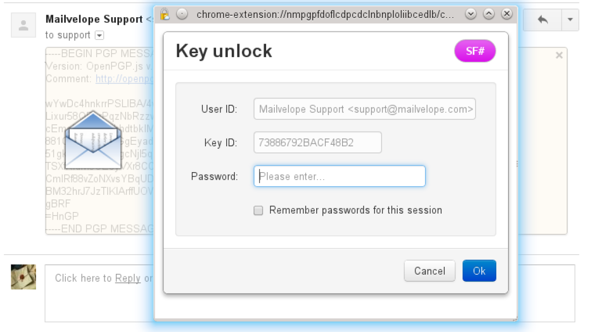
Task: Expand recipient details next to "to support"
Action: click(x=100, y=35)
